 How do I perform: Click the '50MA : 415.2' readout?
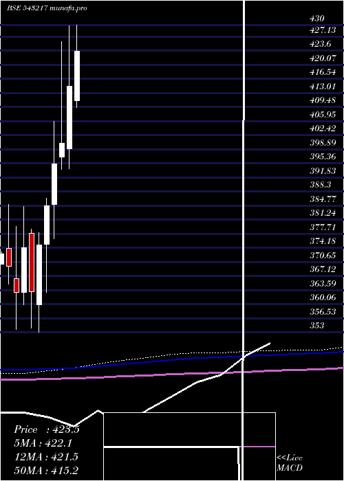coord(47,470)
